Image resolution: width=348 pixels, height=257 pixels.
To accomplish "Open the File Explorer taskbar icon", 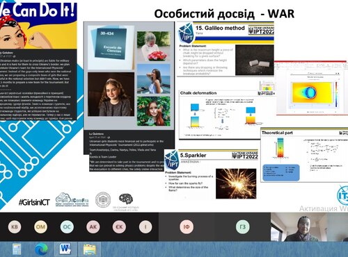I will pyautogui.click(x=90, y=249).
